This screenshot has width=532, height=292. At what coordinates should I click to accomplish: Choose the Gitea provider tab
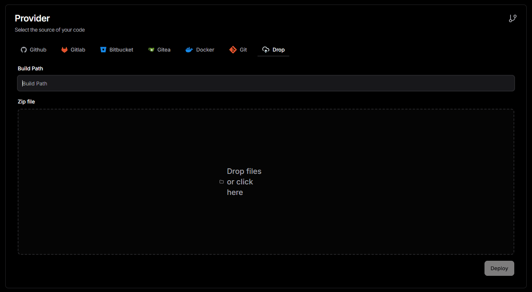coord(164,50)
